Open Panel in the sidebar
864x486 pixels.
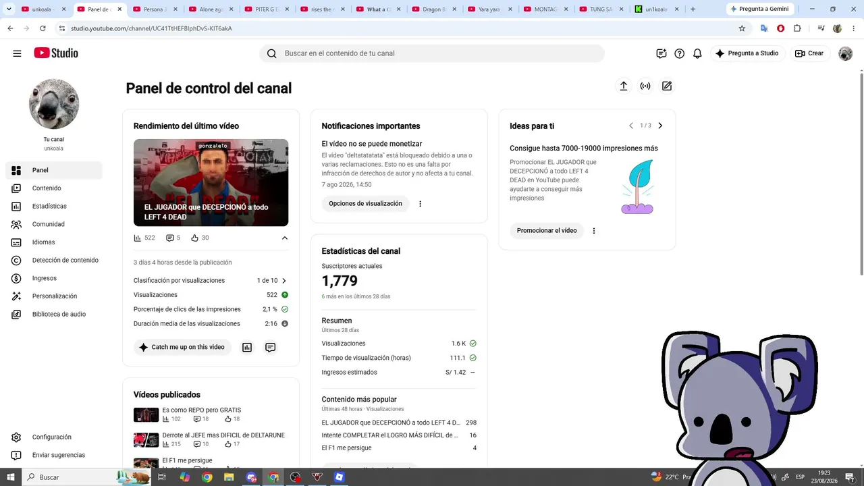(x=54, y=170)
